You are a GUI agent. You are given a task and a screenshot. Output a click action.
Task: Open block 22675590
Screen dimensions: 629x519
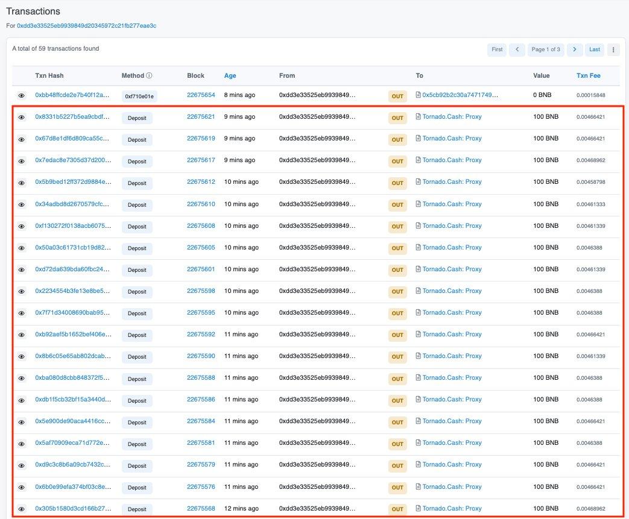pyautogui.click(x=201, y=356)
